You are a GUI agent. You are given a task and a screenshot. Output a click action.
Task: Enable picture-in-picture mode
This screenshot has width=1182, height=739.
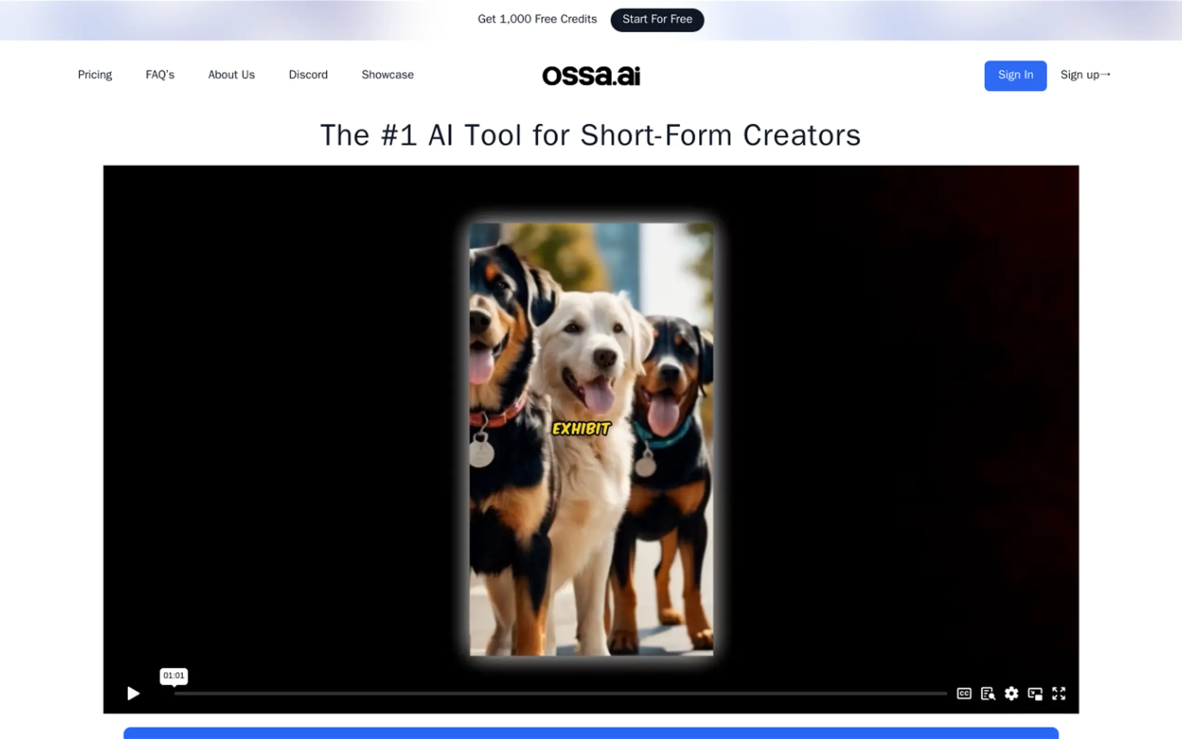1035,693
